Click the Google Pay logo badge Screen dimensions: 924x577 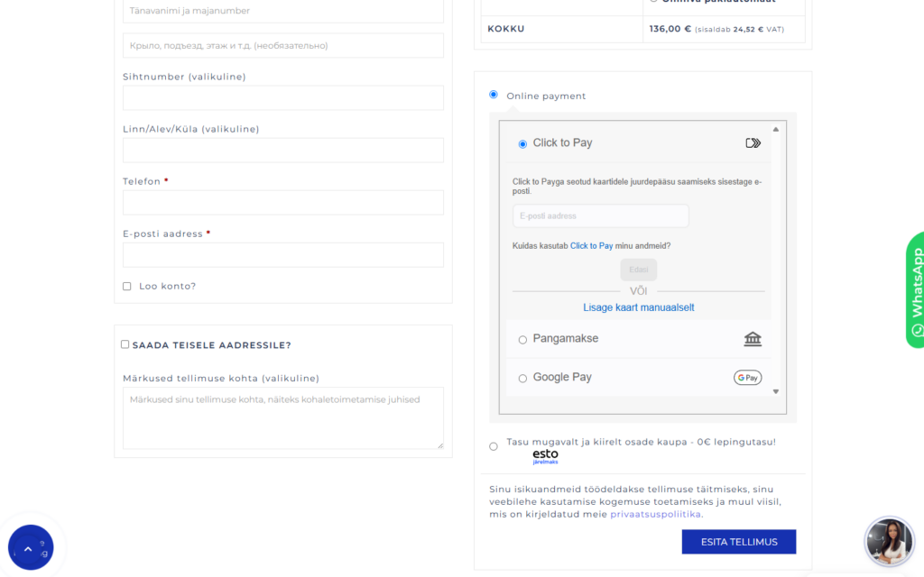747,378
